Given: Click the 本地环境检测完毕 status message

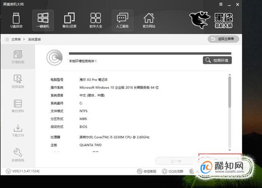Looking at the screenshot, I should 83,61.
